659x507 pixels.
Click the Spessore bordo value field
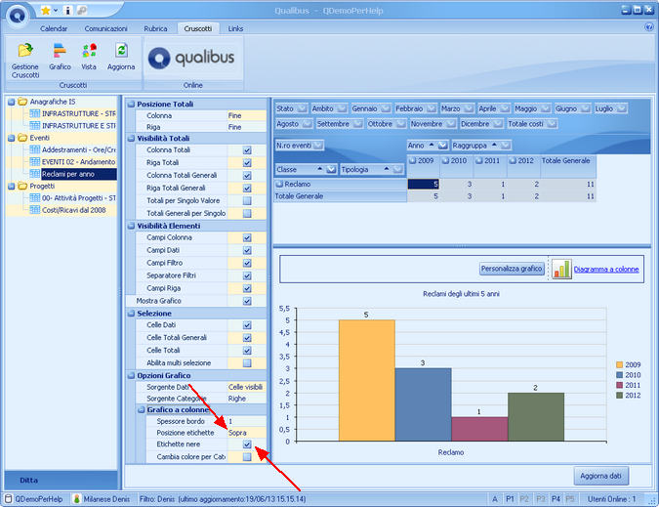[x=247, y=421]
